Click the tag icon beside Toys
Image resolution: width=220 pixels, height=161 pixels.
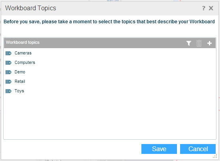[8, 91]
